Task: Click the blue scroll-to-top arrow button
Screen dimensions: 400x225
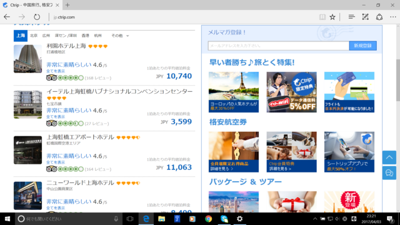Action: tap(389, 157)
